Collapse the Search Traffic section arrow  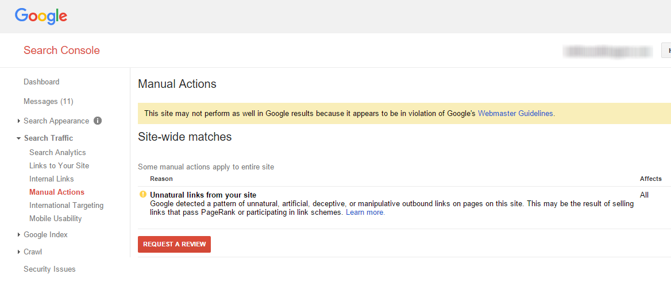[18, 138]
